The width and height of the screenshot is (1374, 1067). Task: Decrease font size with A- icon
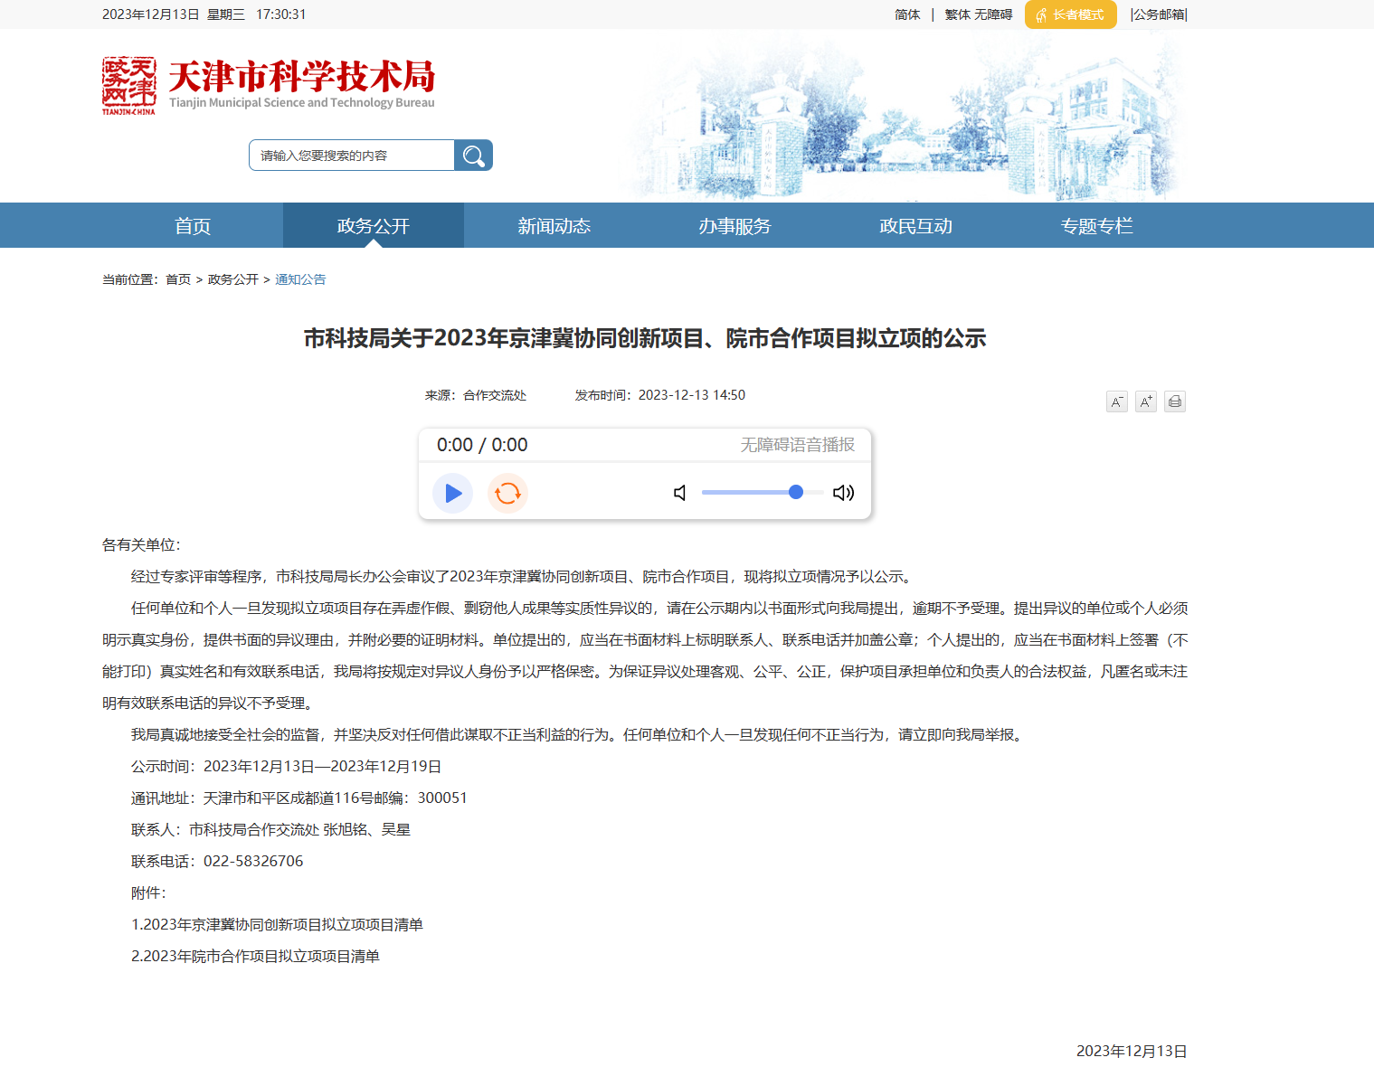point(1116,401)
